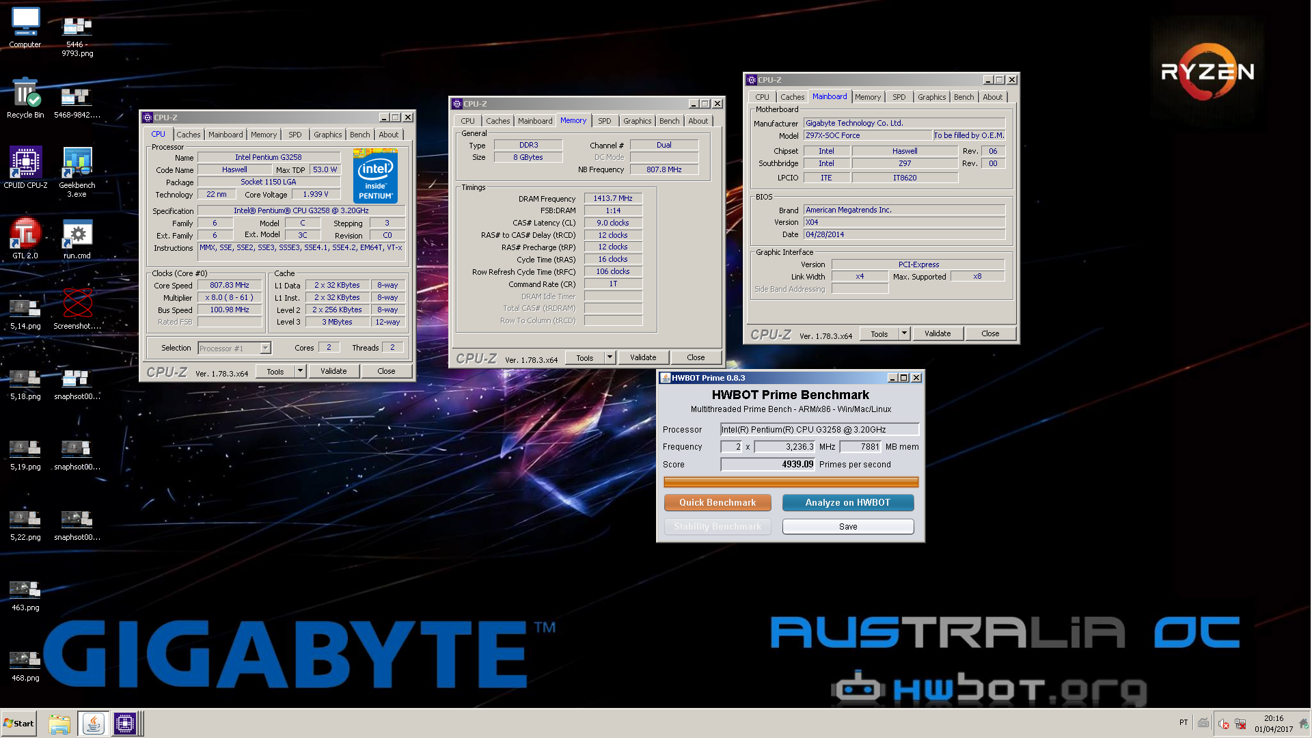Click the Intel Pentium inside logo
Viewport: 1312px width, 738px height.
point(376,176)
